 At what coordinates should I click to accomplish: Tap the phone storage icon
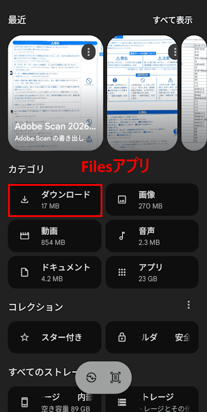coord(25,402)
